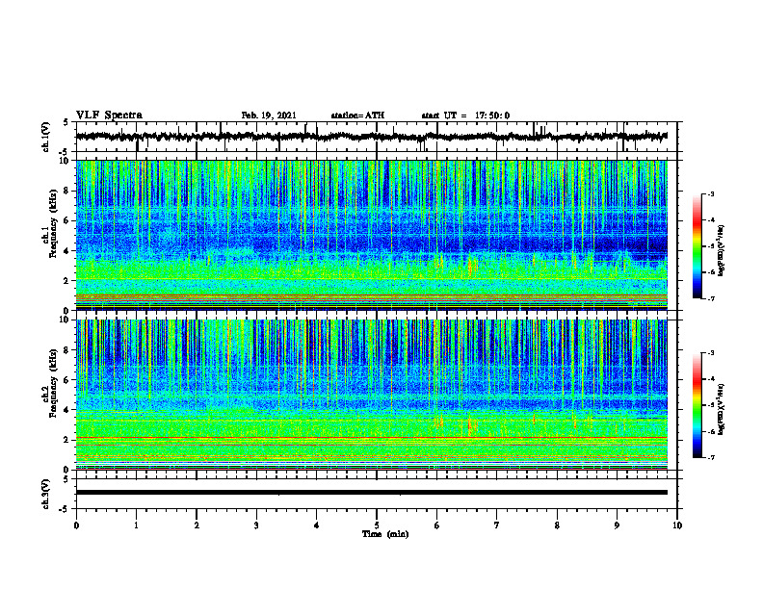Click the ch.1 voltage waveform trace
The height and width of the screenshot is (589, 763).
(372, 137)
